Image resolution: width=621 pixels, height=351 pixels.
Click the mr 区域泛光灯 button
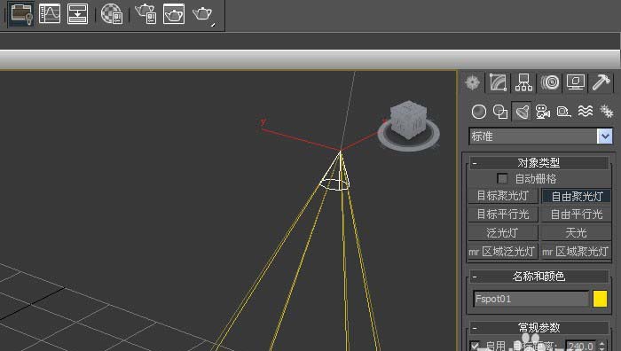[503, 251]
